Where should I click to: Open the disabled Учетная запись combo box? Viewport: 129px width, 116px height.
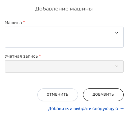pyautogui.click(x=64, y=66)
